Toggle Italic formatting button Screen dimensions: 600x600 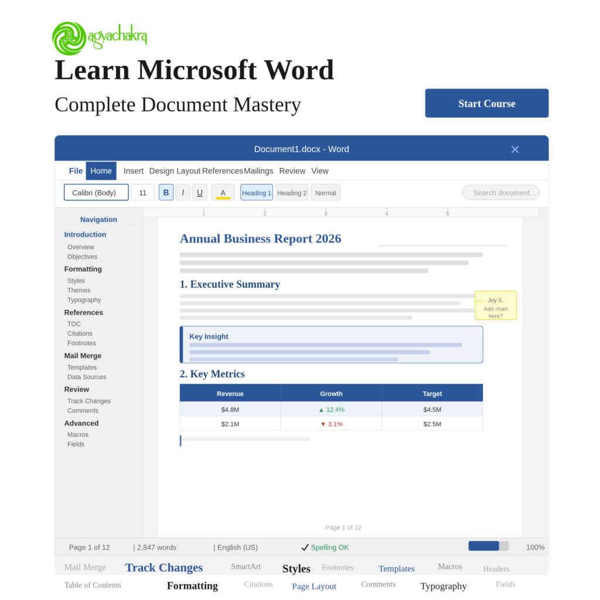point(183,193)
